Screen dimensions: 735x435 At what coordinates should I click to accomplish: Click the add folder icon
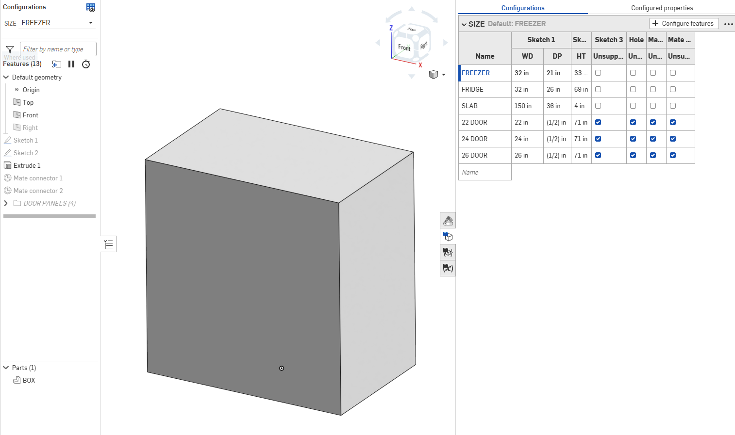pyautogui.click(x=57, y=64)
